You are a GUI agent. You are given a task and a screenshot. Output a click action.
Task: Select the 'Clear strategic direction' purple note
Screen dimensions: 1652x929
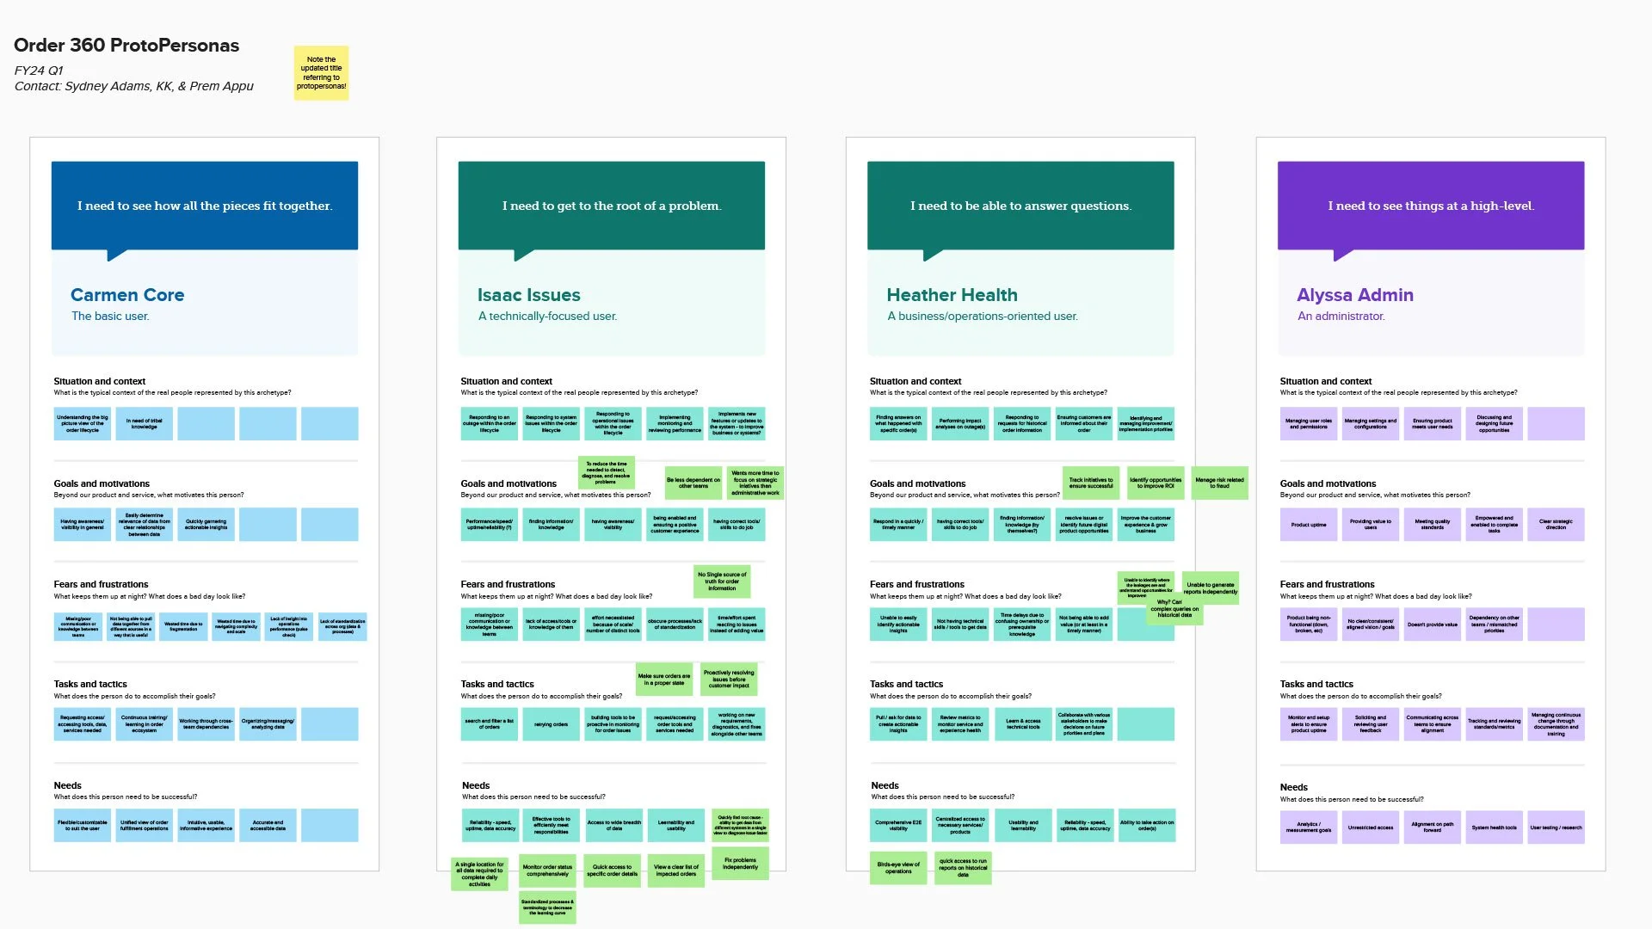[x=1556, y=525]
